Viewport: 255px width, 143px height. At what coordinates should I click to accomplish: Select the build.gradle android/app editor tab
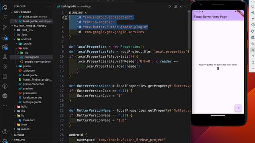click(74, 6)
